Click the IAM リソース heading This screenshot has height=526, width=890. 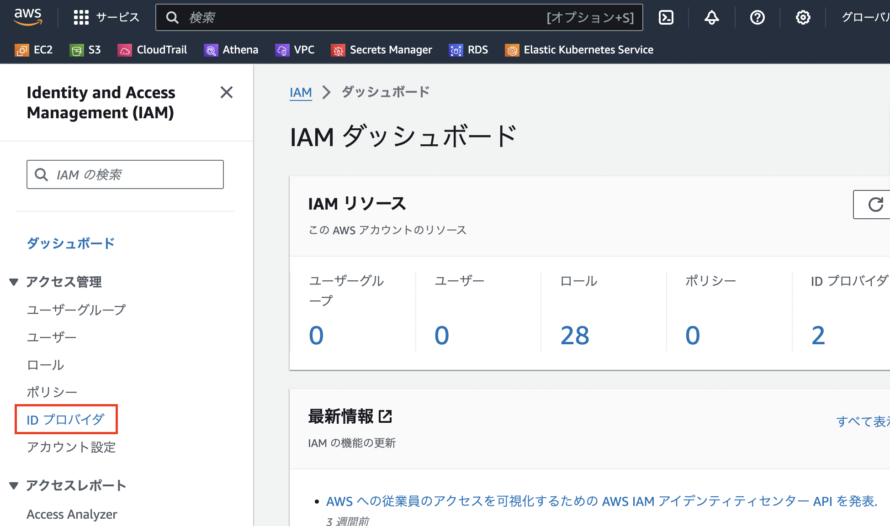pyautogui.click(x=357, y=204)
